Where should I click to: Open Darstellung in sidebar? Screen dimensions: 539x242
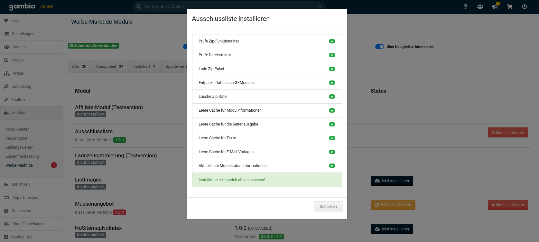coord(32,86)
